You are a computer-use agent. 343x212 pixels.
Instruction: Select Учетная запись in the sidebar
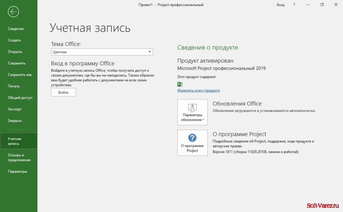point(19,141)
